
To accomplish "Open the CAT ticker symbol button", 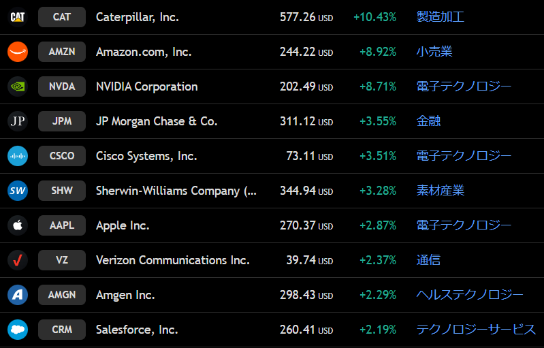I will [x=62, y=17].
